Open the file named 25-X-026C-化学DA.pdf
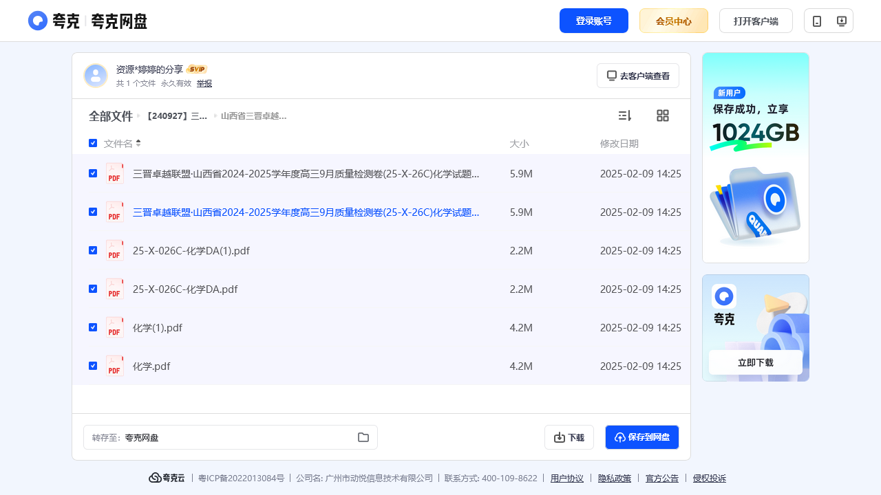Image resolution: width=881 pixels, height=495 pixels. (x=185, y=289)
